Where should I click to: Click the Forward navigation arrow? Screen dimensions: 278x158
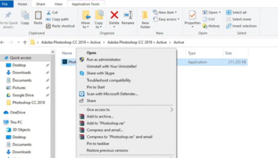[x=11, y=42]
